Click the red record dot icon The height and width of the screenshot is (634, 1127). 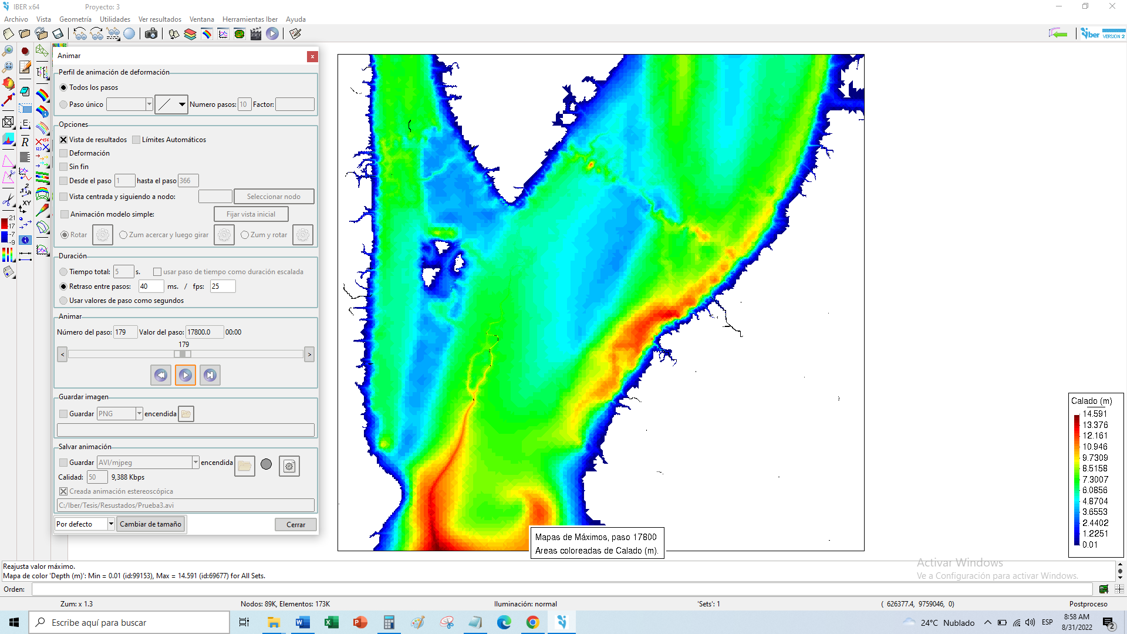25,51
